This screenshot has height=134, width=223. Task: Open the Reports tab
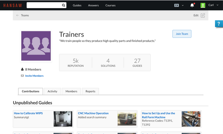click(90, 91)
